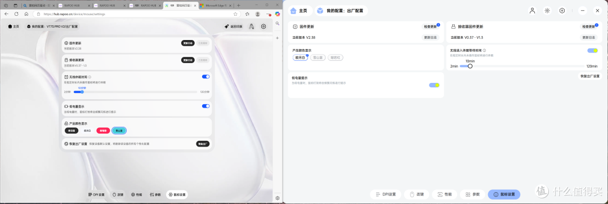Open 改键 tab in desktop app
This screenshot has height=204, width=608.
[417, 194]
